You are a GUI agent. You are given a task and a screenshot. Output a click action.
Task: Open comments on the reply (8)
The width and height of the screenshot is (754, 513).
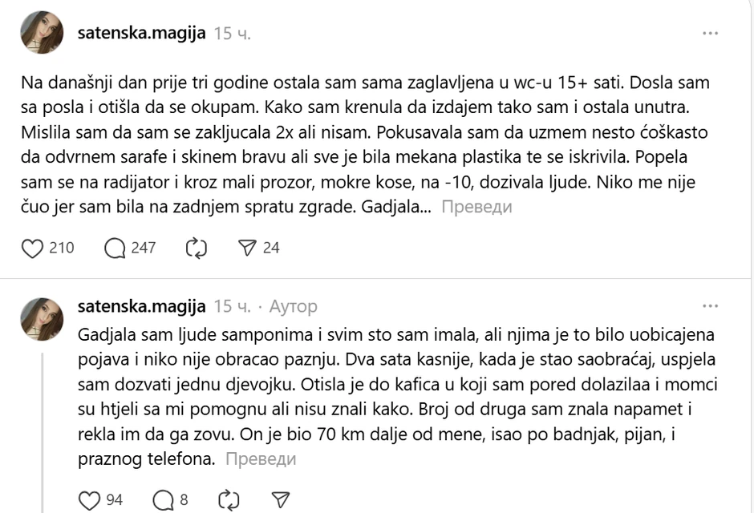click(163, 500)
